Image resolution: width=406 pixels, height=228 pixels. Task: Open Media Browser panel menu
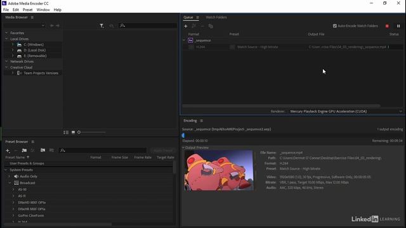pos(32,17)
